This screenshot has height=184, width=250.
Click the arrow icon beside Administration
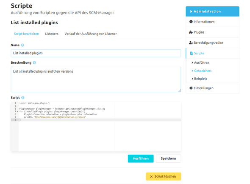pyautogui.click(x=191, y=11)
